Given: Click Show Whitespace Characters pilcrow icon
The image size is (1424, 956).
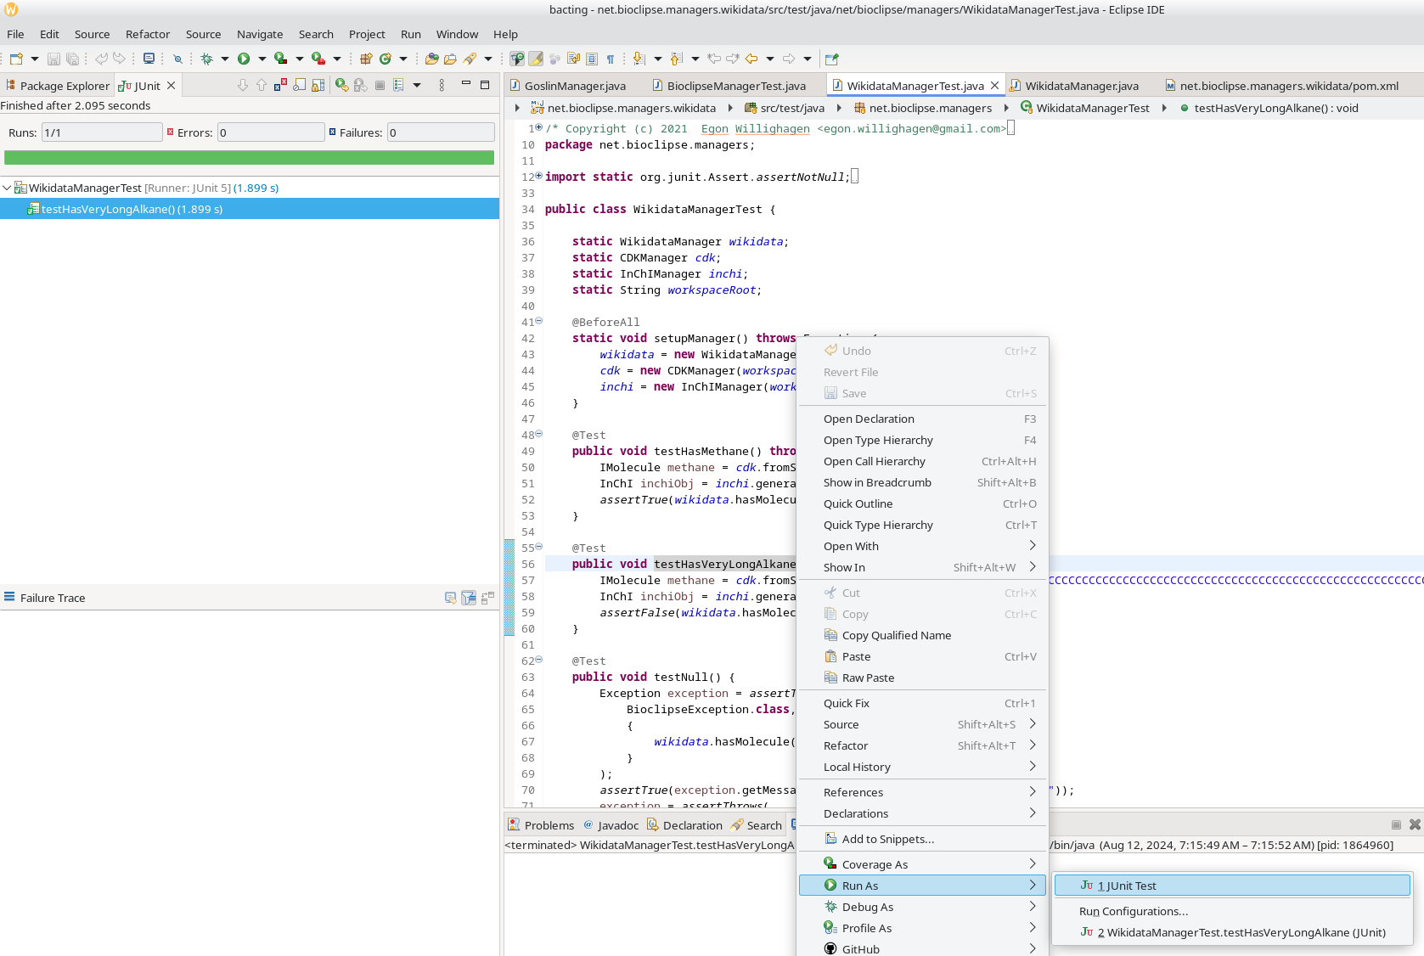Looking at the screenshot, I should (611, 59).
